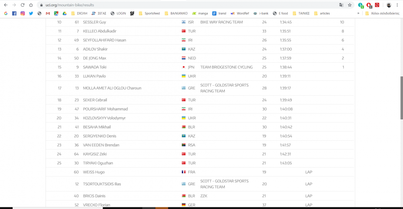Reload the UCI results page
403x209 pixels.
[x=22, y=5]
